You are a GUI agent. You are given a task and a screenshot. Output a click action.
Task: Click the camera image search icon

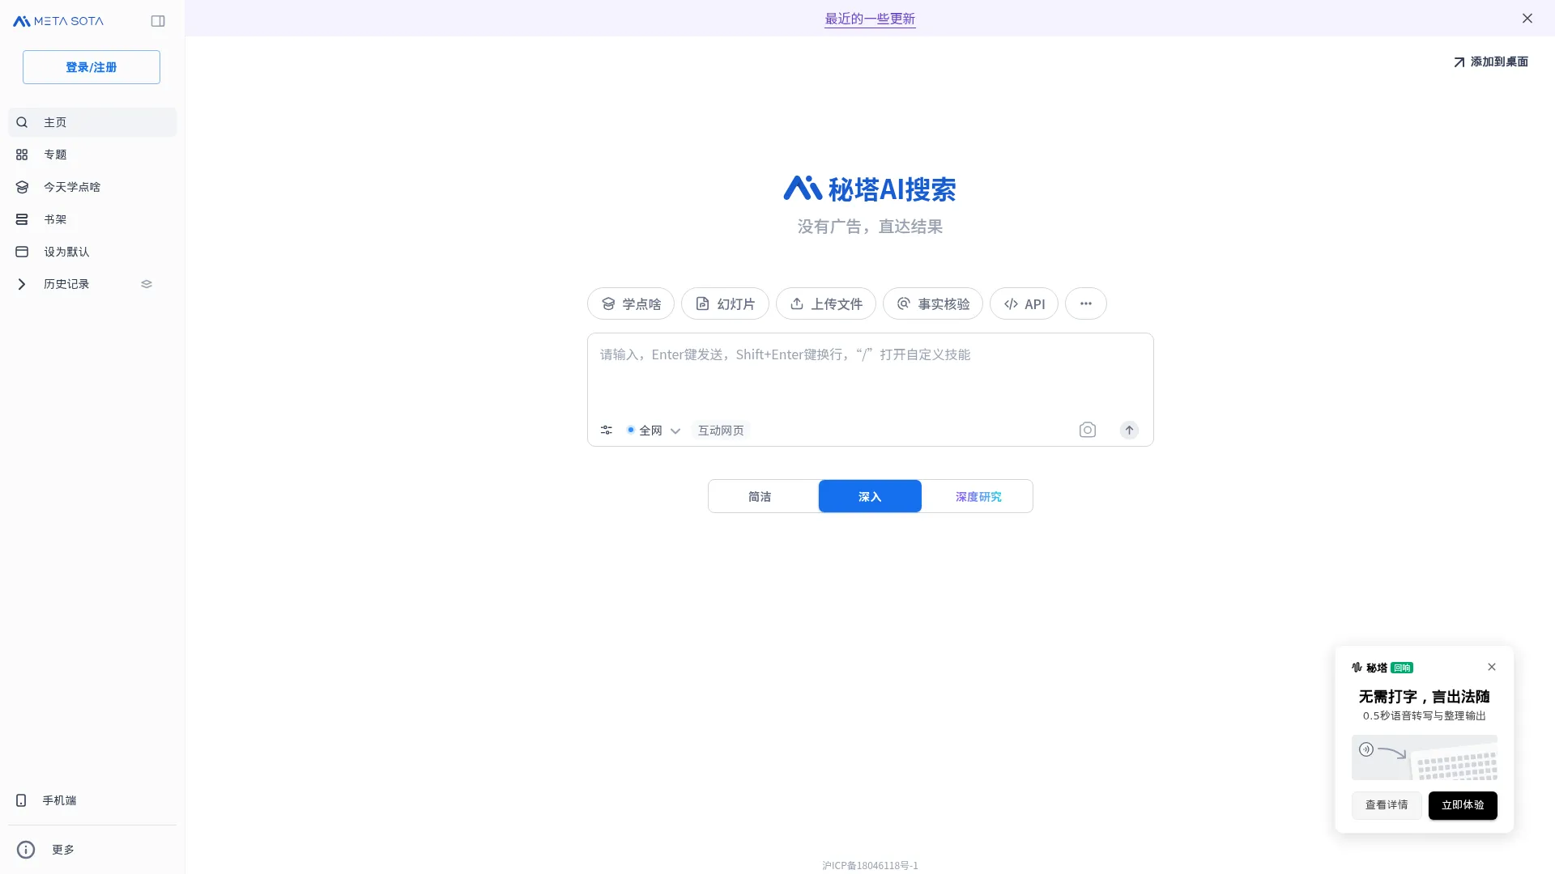click(x=1088, y=430)
